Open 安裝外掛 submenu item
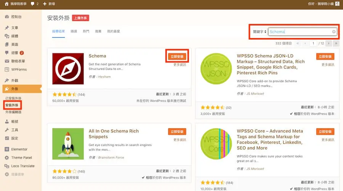 coord(12,105)
